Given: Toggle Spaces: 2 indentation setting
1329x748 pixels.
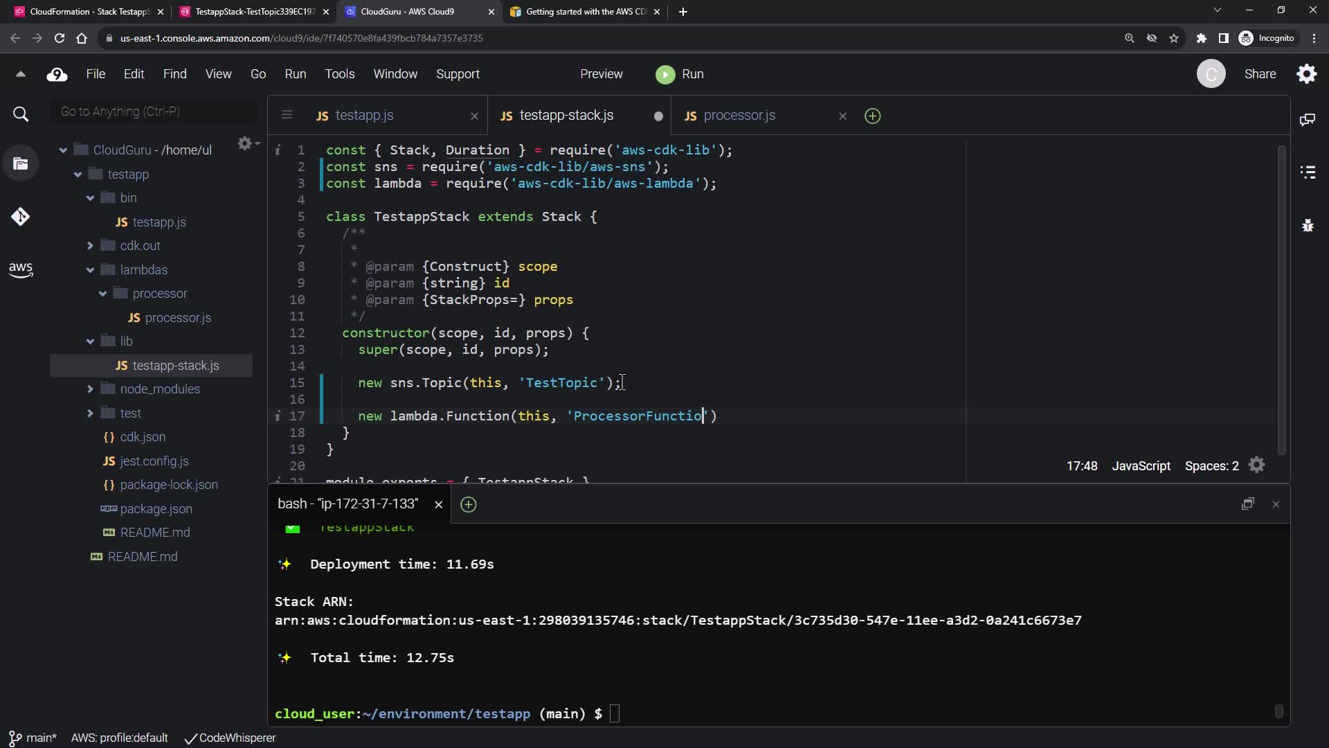Looking at the screenshot, I should click(x=1211, y=466).
